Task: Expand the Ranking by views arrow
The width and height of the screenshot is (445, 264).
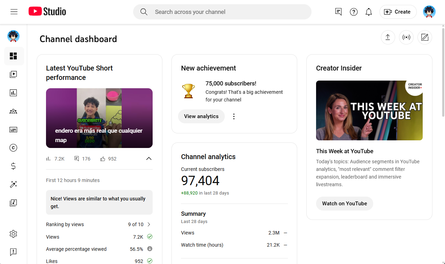Action: [x=149, y=224]
